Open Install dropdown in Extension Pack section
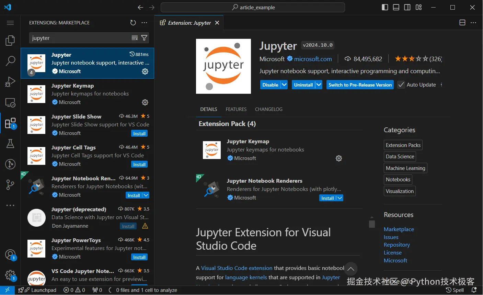Viewport: 483px width, 295px height. [340, 198]
